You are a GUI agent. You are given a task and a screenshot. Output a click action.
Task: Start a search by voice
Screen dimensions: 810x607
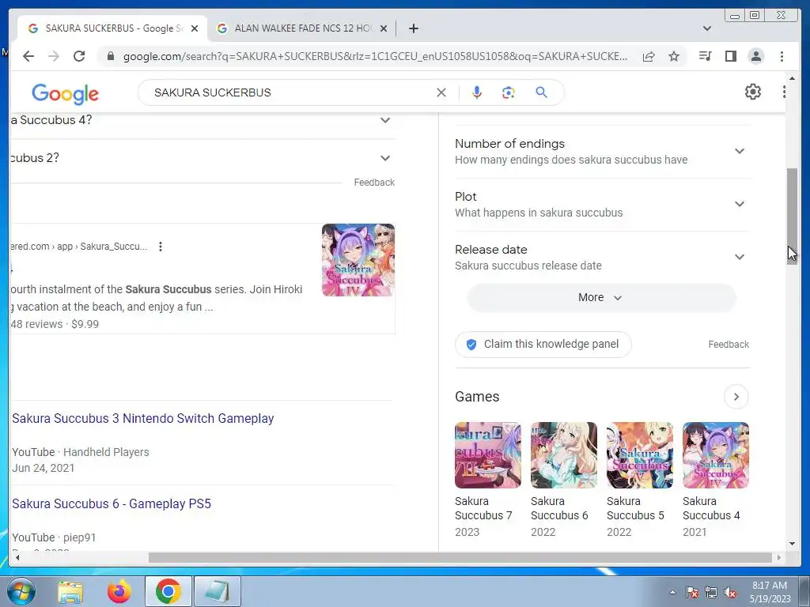tap(477, 92)
